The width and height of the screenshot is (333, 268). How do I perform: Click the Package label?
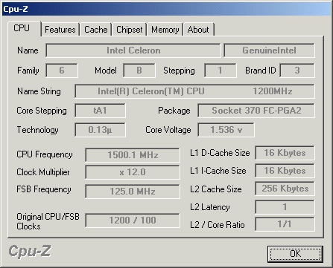tap(174, 111)
